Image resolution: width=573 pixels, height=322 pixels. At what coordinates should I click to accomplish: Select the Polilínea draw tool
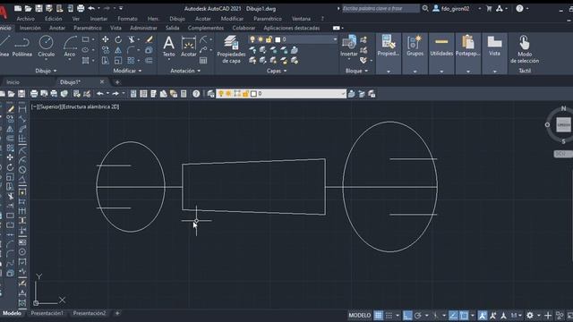tap(21, 47)
